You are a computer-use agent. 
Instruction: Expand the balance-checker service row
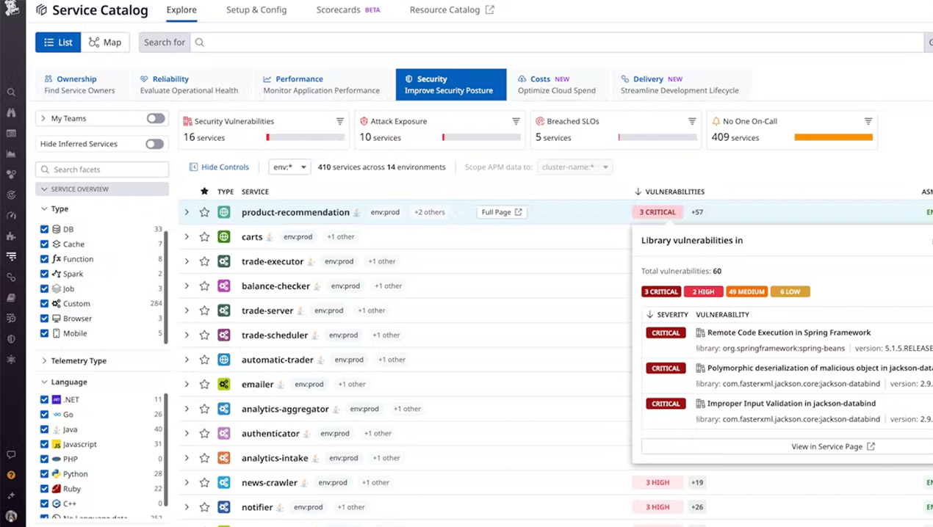tap(187, 286)
